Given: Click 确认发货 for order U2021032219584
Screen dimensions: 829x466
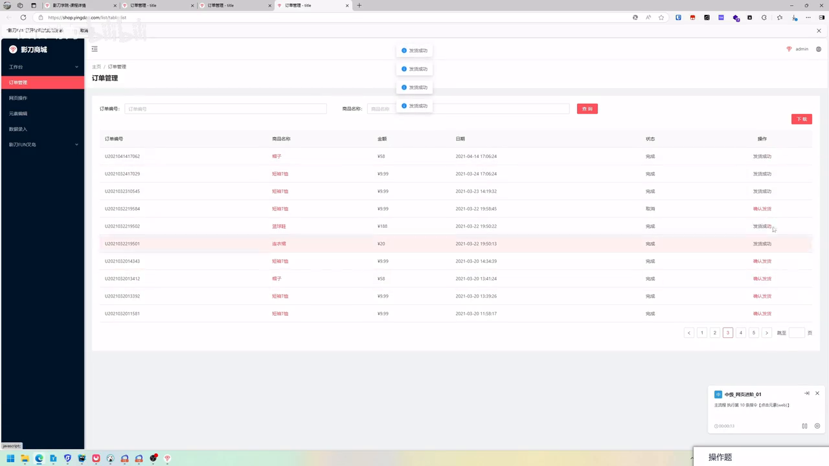Looking at the screenshot, I should pos(762,208).
